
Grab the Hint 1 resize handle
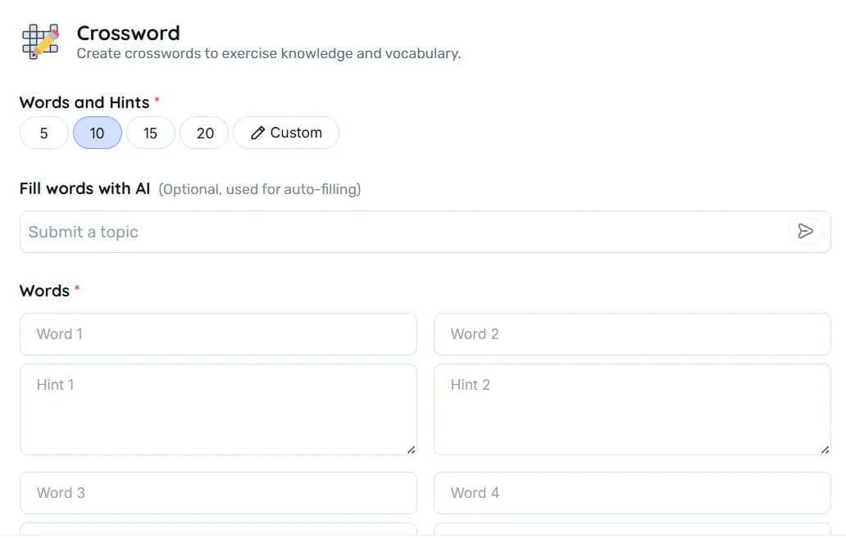pos(411,449)
